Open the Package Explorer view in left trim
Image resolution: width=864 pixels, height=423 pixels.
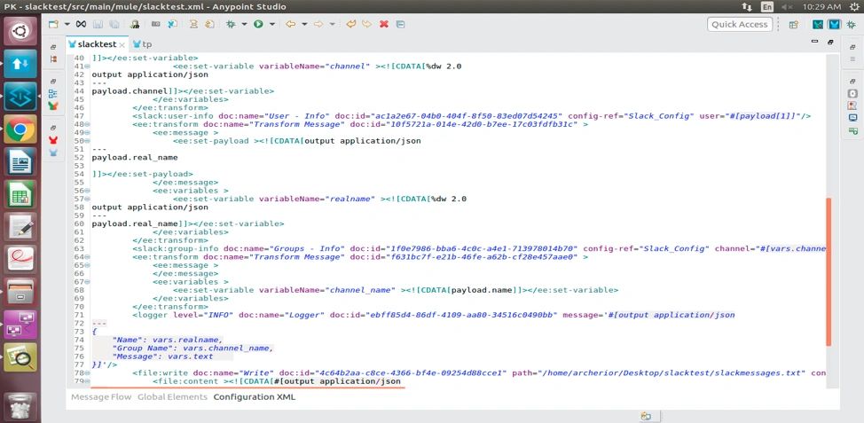pyautogui.click(x=53, y=59)
